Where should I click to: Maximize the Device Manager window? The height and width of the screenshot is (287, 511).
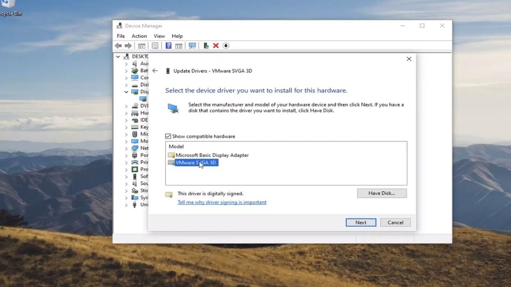pyautogui.click(x=422, y=26)
